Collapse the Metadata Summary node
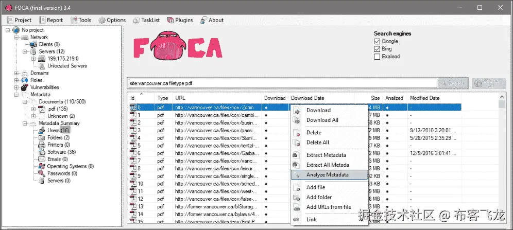Viewport: 513px width, 230px height. click(x=25, y=123)
